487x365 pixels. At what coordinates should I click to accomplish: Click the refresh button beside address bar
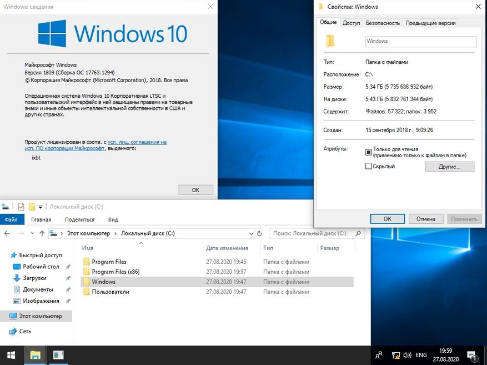259,233
